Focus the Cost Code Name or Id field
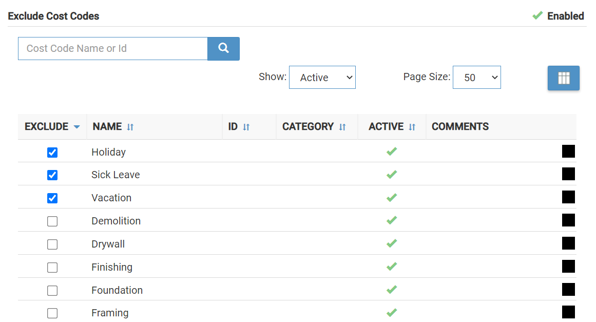The image size is (596, 322). (113, 48)
